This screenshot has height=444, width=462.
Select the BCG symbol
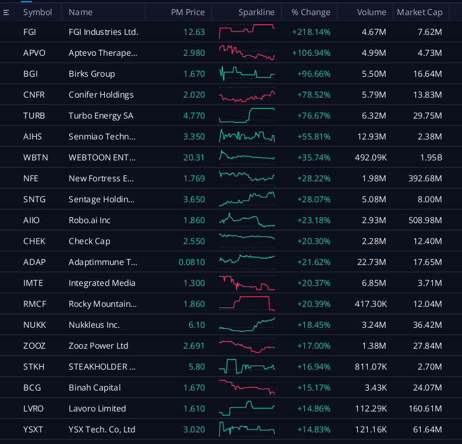click(32, 387)
